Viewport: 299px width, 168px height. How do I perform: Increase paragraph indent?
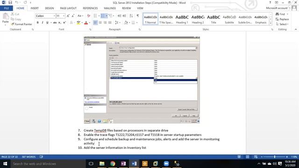click(124, 16)
